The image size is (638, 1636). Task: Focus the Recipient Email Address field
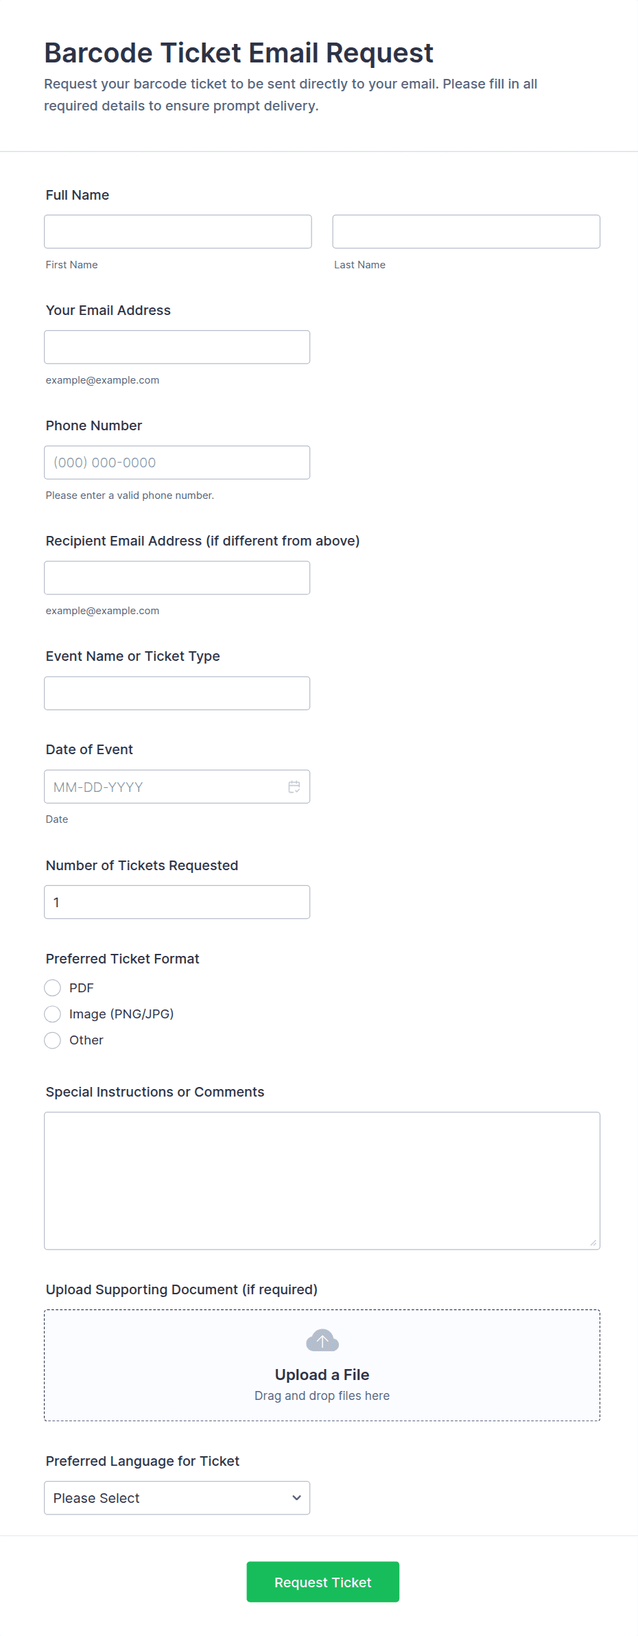[x=176, y=577]
